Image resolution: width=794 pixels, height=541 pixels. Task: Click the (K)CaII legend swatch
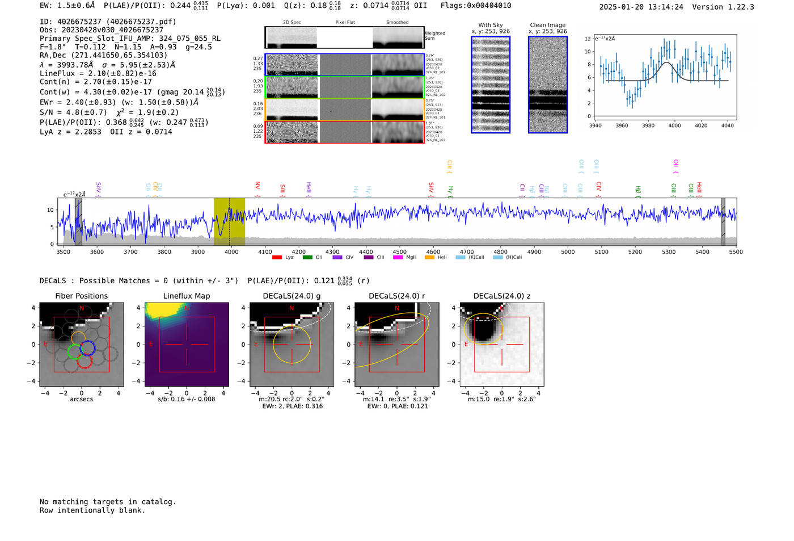pyautogui.click(x=461, y=258)
